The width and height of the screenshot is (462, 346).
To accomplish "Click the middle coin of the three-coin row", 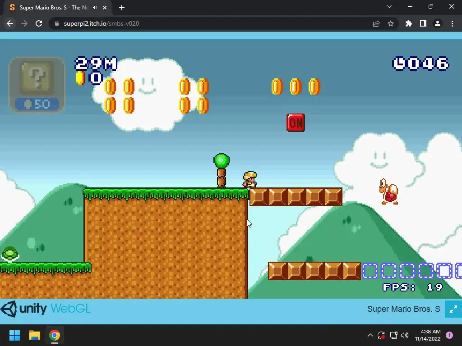I will pyautogui.click(x=296, y=86).
